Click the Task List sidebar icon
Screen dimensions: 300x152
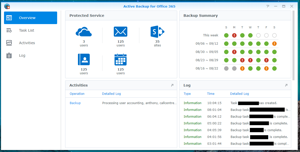click(x=9, y=30)
